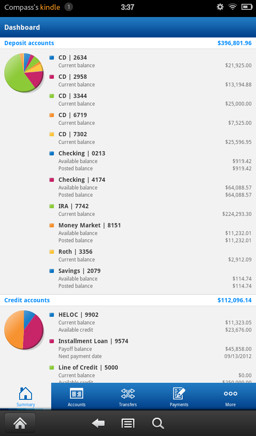
Task: Select the CD 2634 account row
Action: [150, 61]
